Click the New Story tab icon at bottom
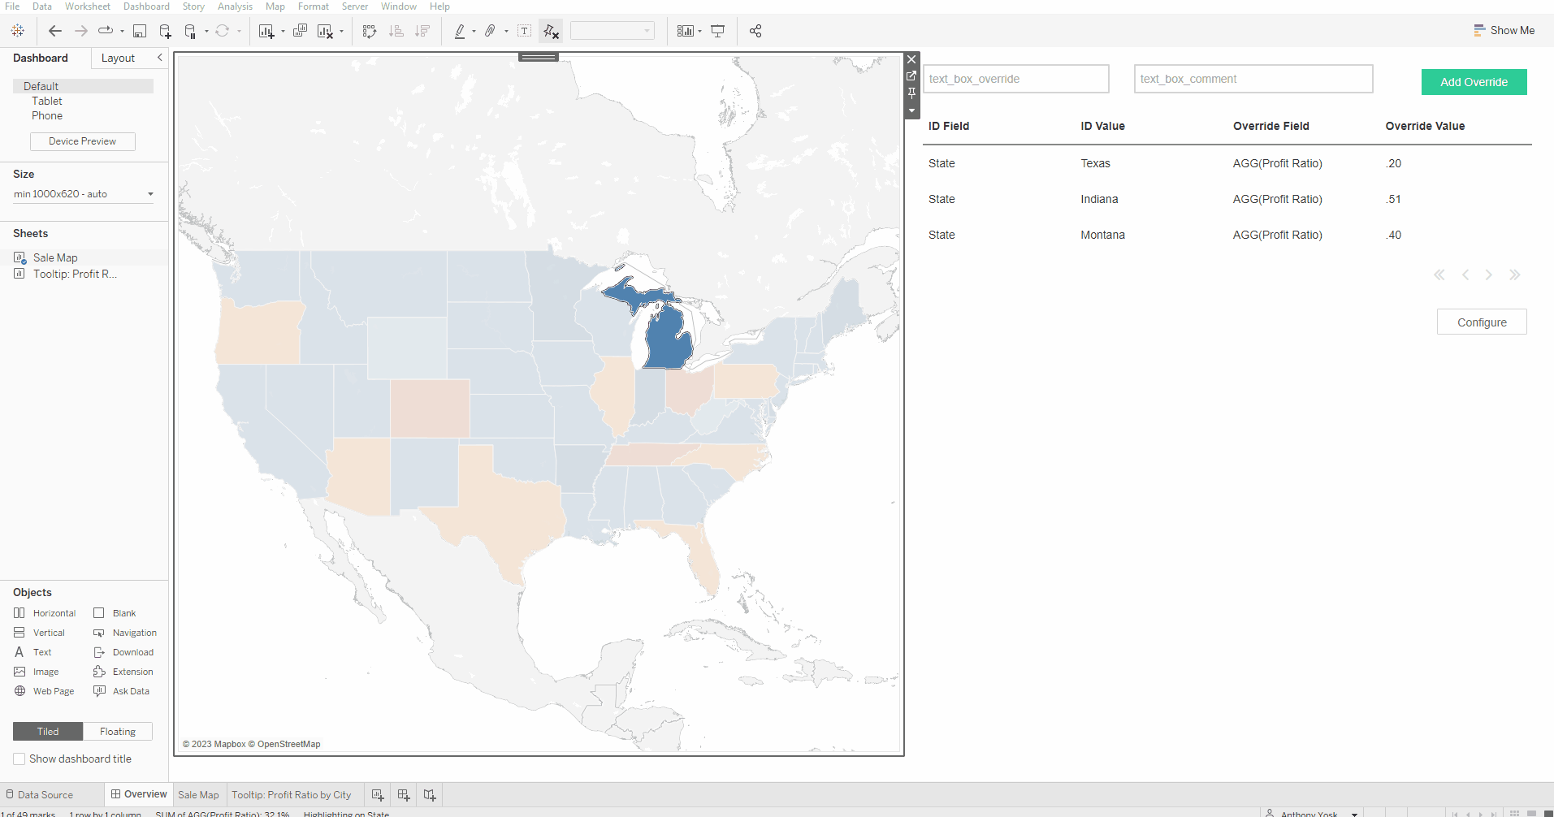This screenshot has width=1554, height=817. 430,795
